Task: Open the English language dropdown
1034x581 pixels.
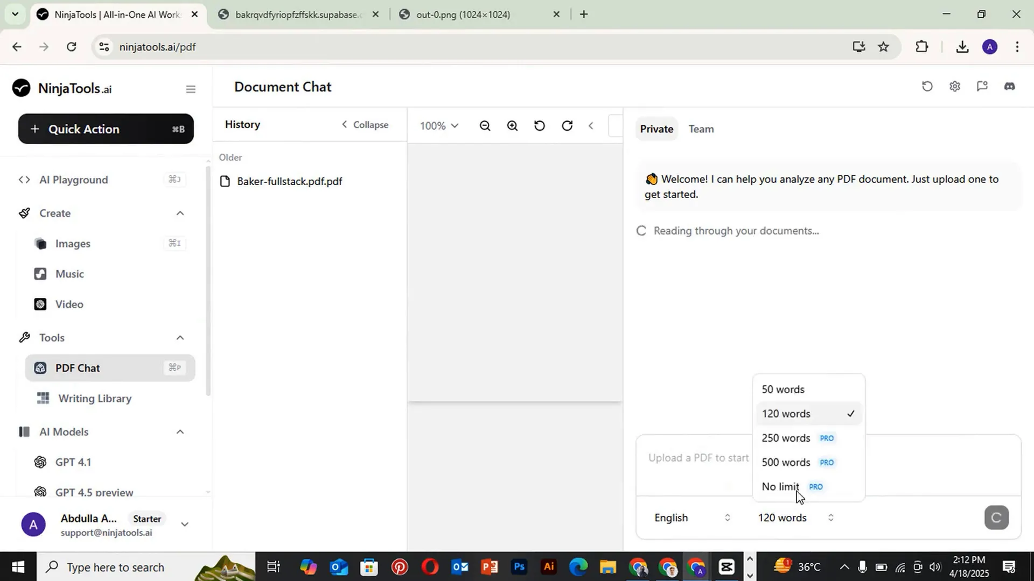Action: click(693, 518)
